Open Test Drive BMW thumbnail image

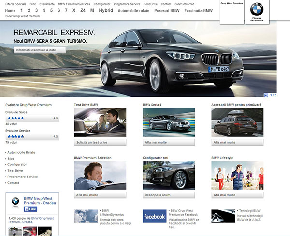(x=100, y=122)
